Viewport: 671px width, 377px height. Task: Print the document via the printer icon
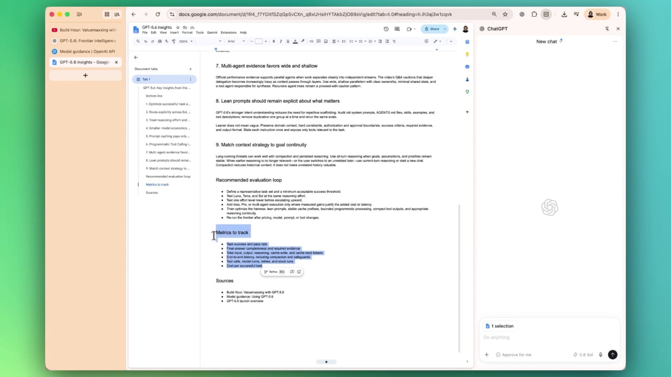tap(160, 41)
